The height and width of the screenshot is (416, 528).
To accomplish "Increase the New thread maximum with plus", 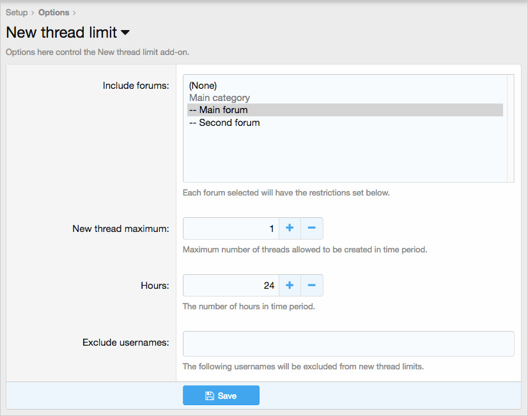I will [290, 228].
